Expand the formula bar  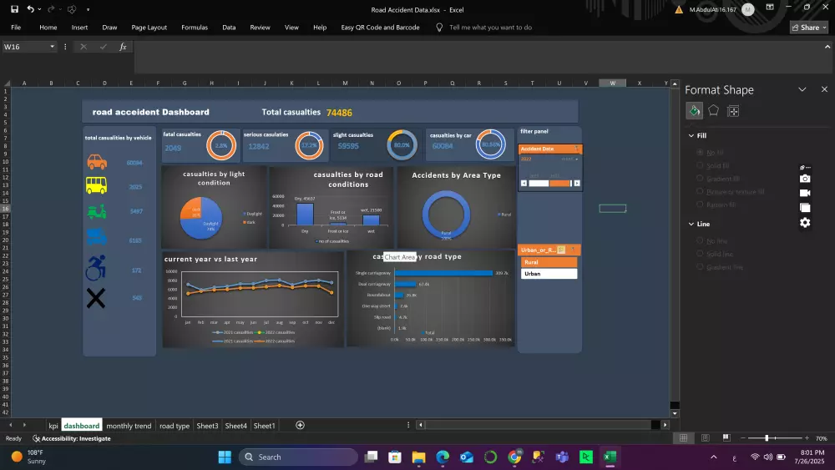point(827,47)
